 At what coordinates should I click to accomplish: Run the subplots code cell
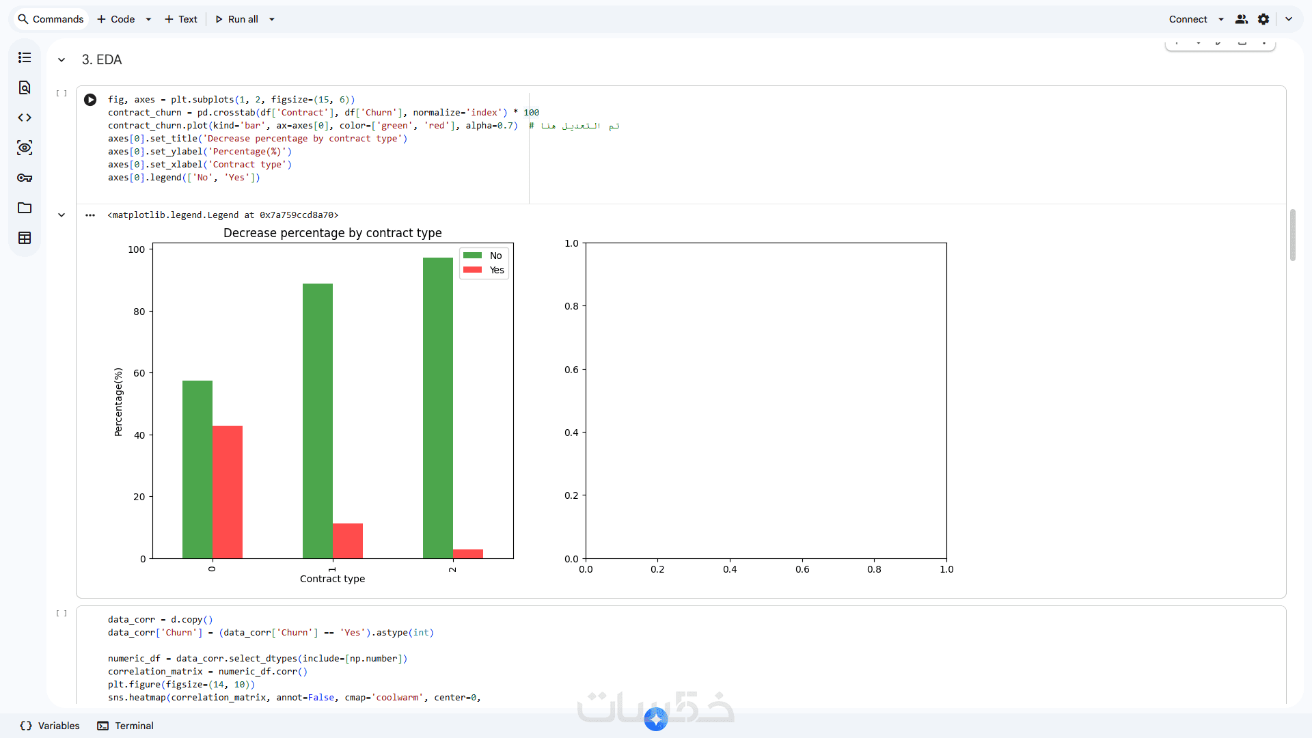click(90, 100)
